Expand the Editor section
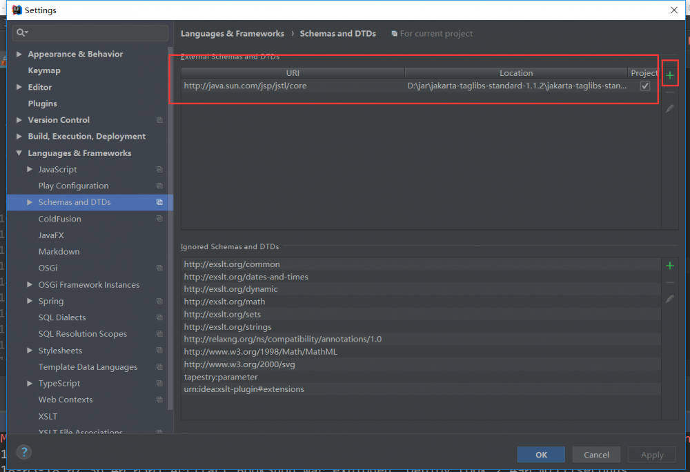Viewport: 690px width, 472px height. click(x=20, y=87)
